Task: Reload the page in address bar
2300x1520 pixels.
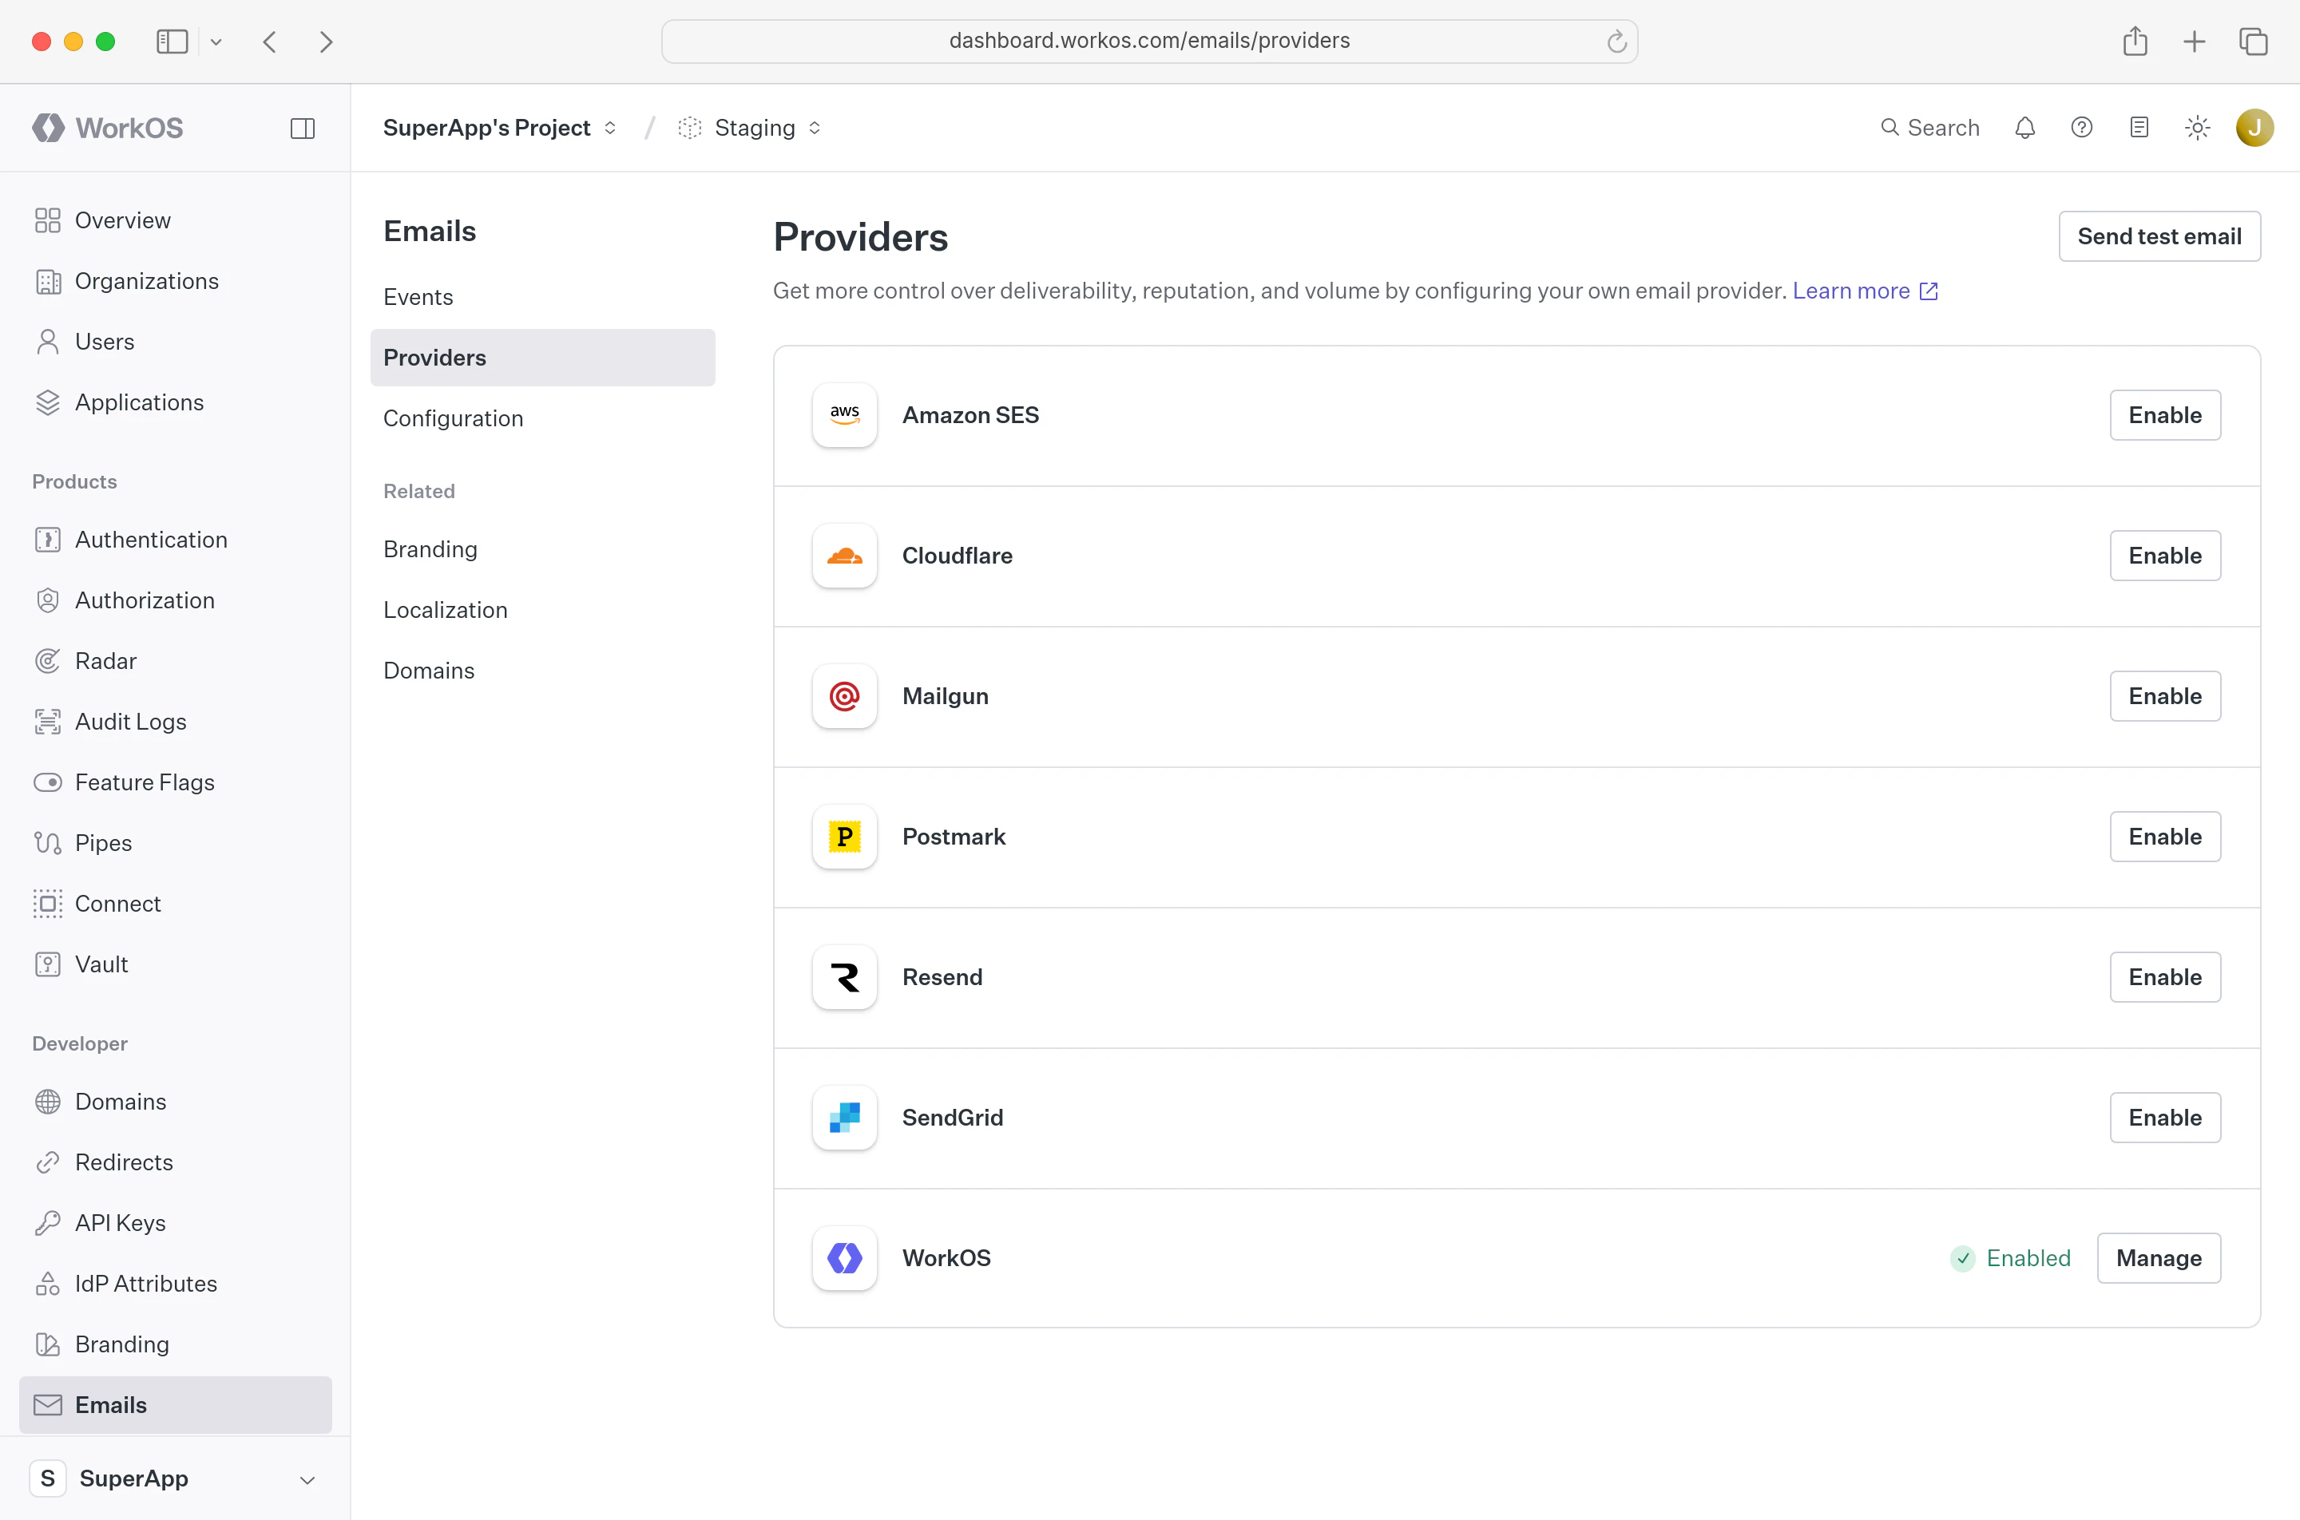Action: [1616, 42]
